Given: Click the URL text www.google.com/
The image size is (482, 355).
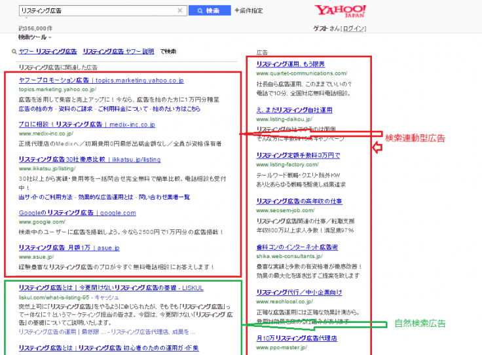Looking at the screenshot, I should pos(42,222).
